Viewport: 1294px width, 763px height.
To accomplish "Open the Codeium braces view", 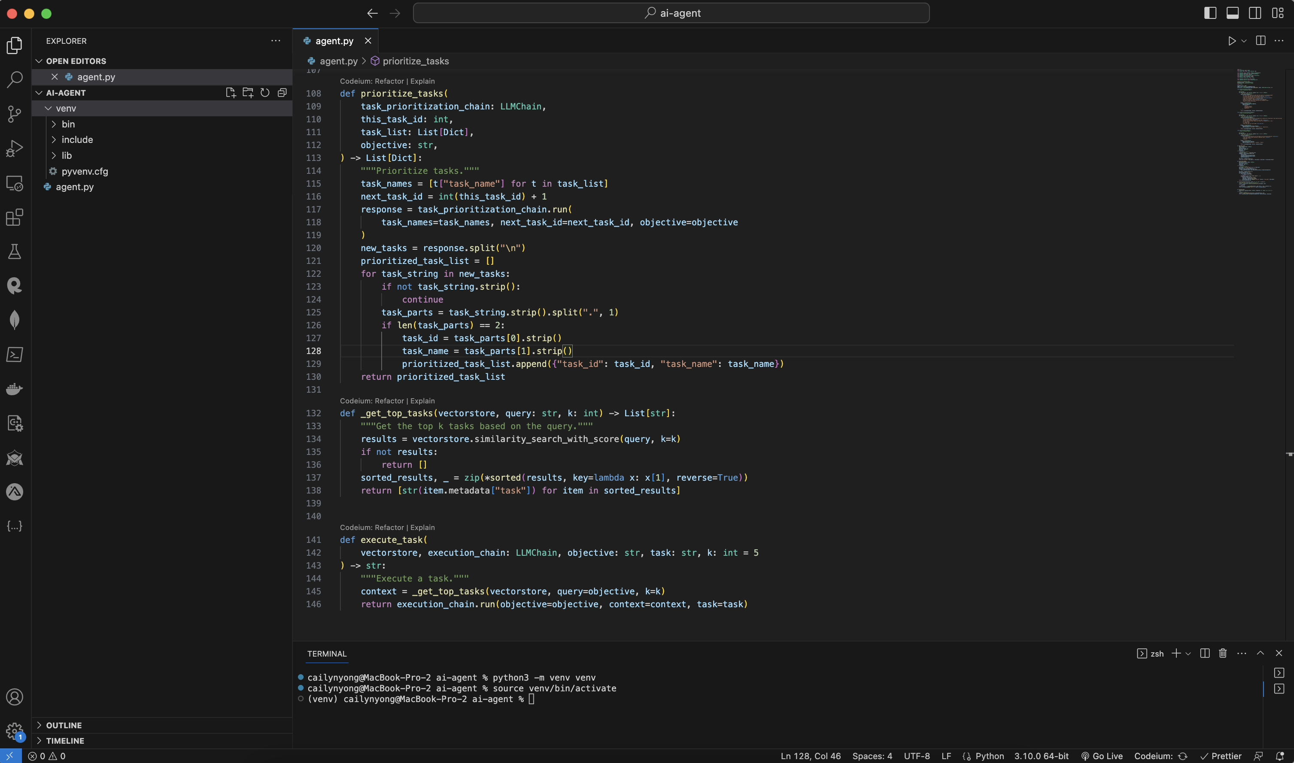I will click(15, 525).
